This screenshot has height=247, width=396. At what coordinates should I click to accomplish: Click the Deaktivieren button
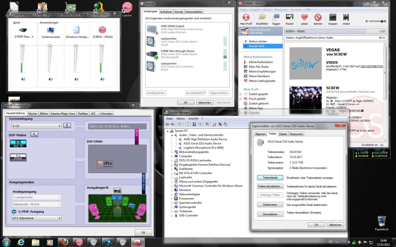[x=270, y=205]
